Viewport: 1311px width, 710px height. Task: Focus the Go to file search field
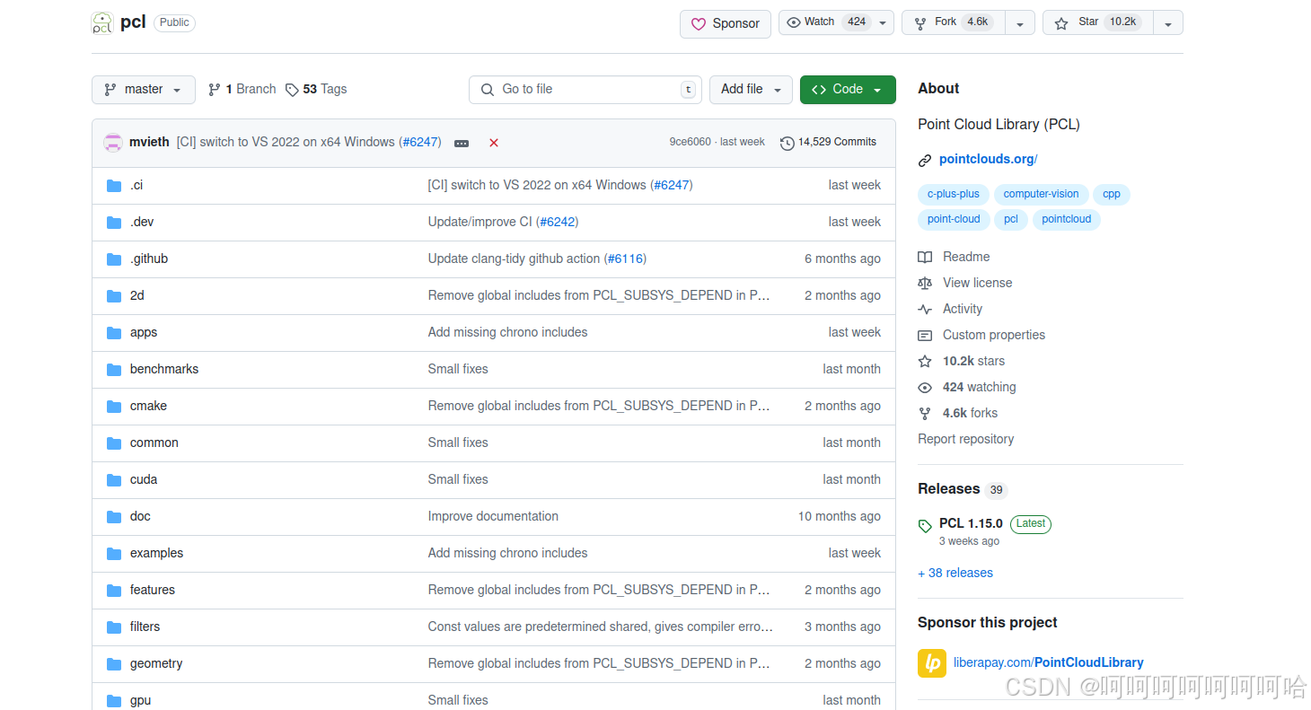(585, 90)
